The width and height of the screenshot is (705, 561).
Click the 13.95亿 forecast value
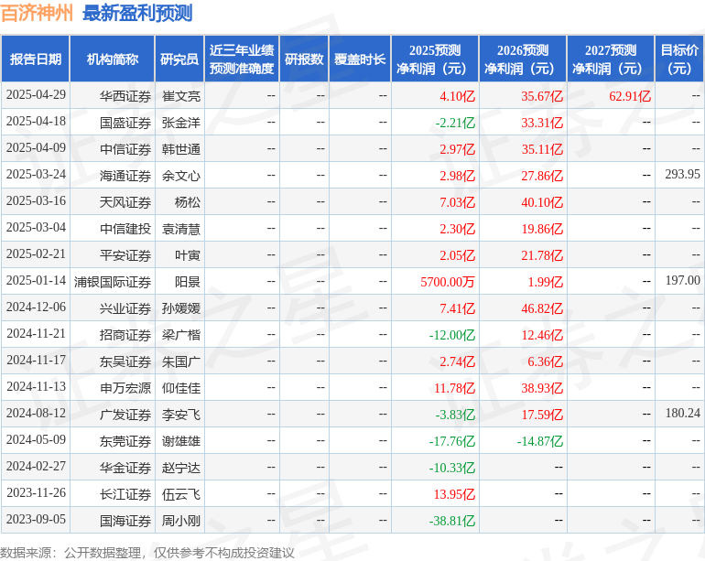click(454, 494)
